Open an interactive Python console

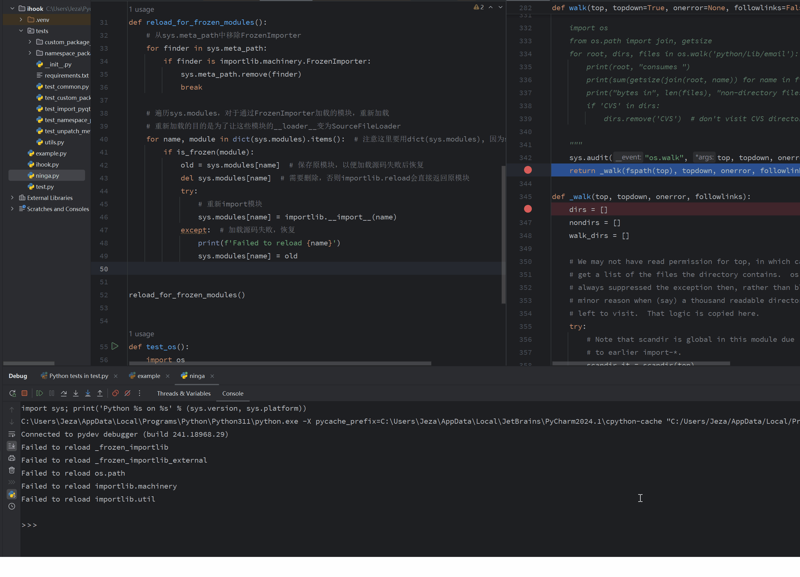pyautogui.click(x=12, y=494)
